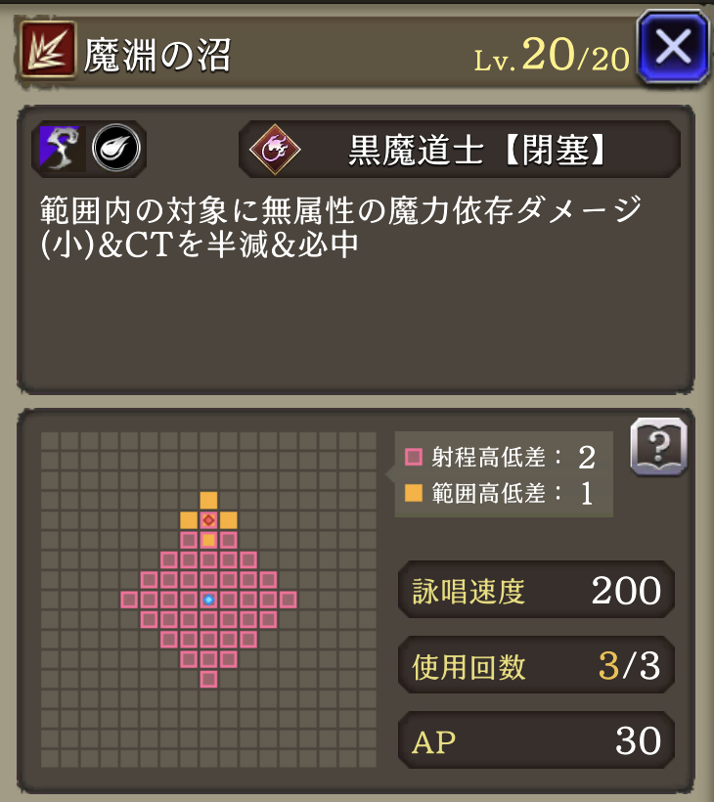Viewport: 714px width, 802px height.
Task: Select the 黒魔道士【閉塞】 job label
Action: [476, 150]
